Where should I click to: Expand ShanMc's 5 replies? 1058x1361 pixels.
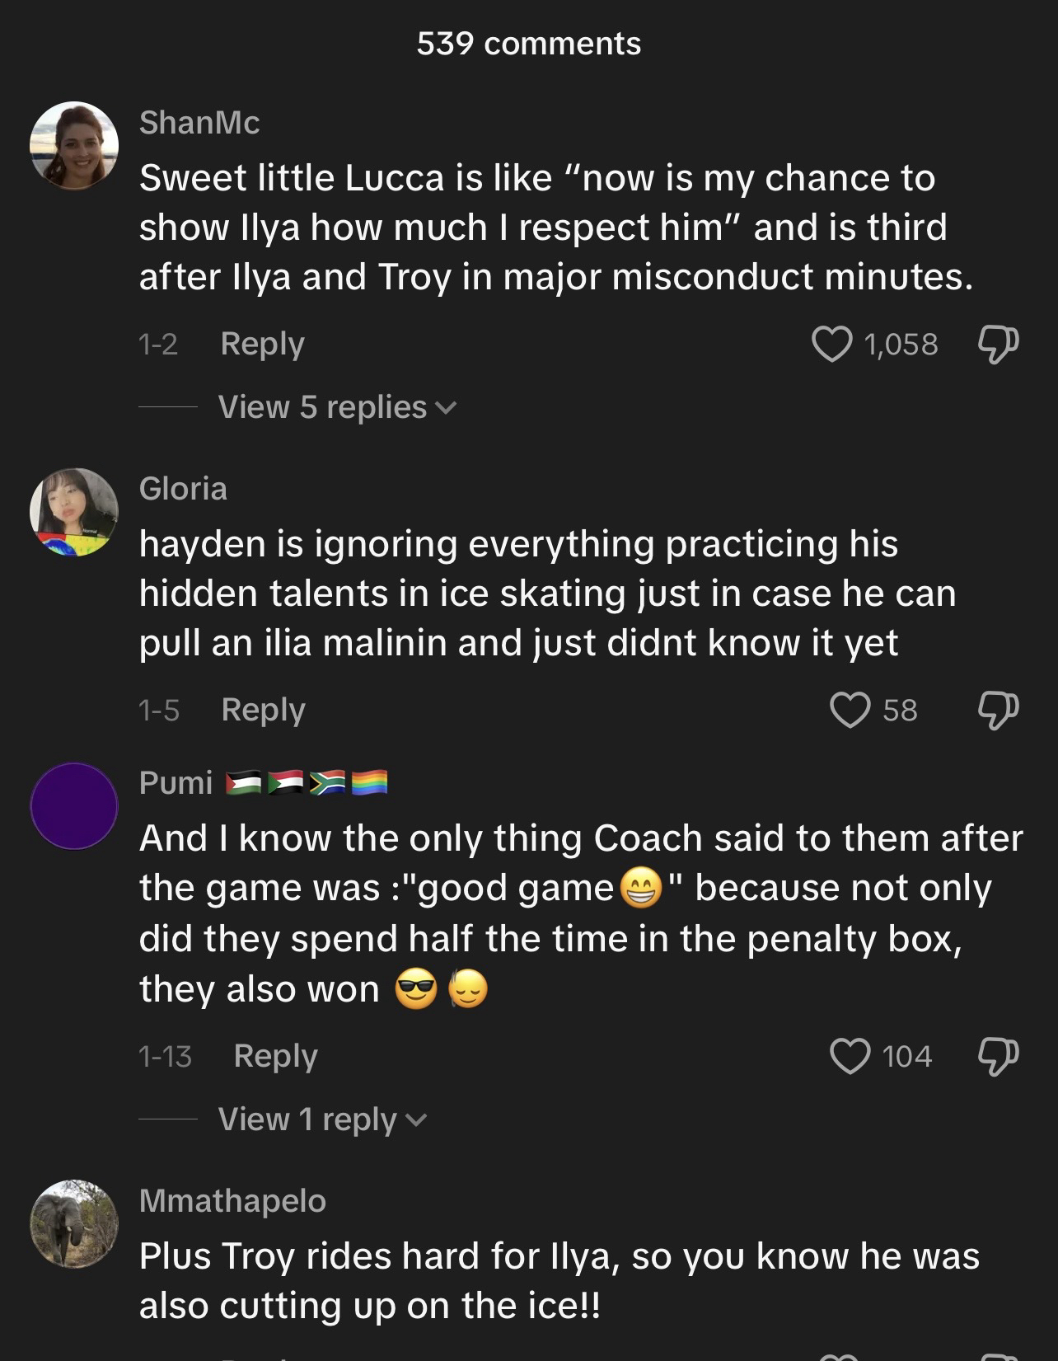click(336, 407)
